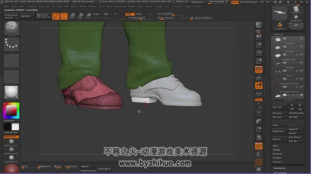Click the Move view icon in right shelf

point(258,122)
